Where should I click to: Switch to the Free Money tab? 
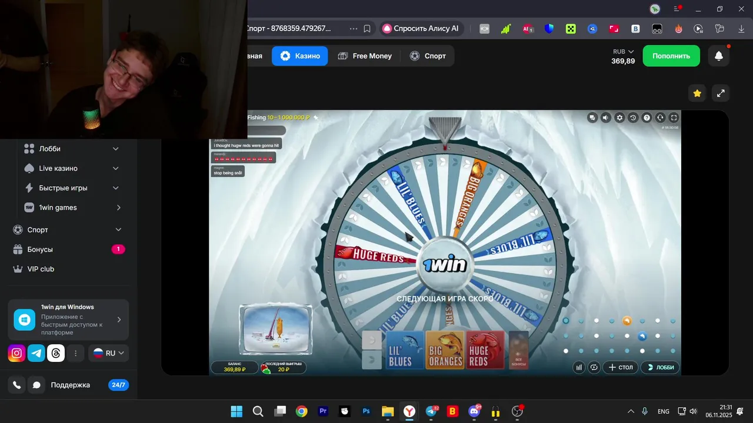[365, 56]
